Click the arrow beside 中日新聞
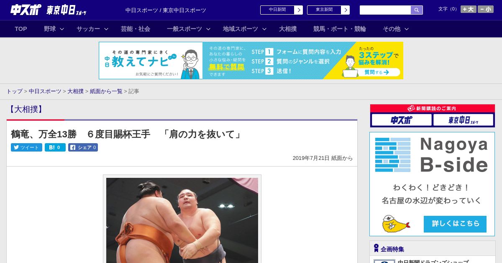This screenshot has height=263, width=502. point(299,10)
